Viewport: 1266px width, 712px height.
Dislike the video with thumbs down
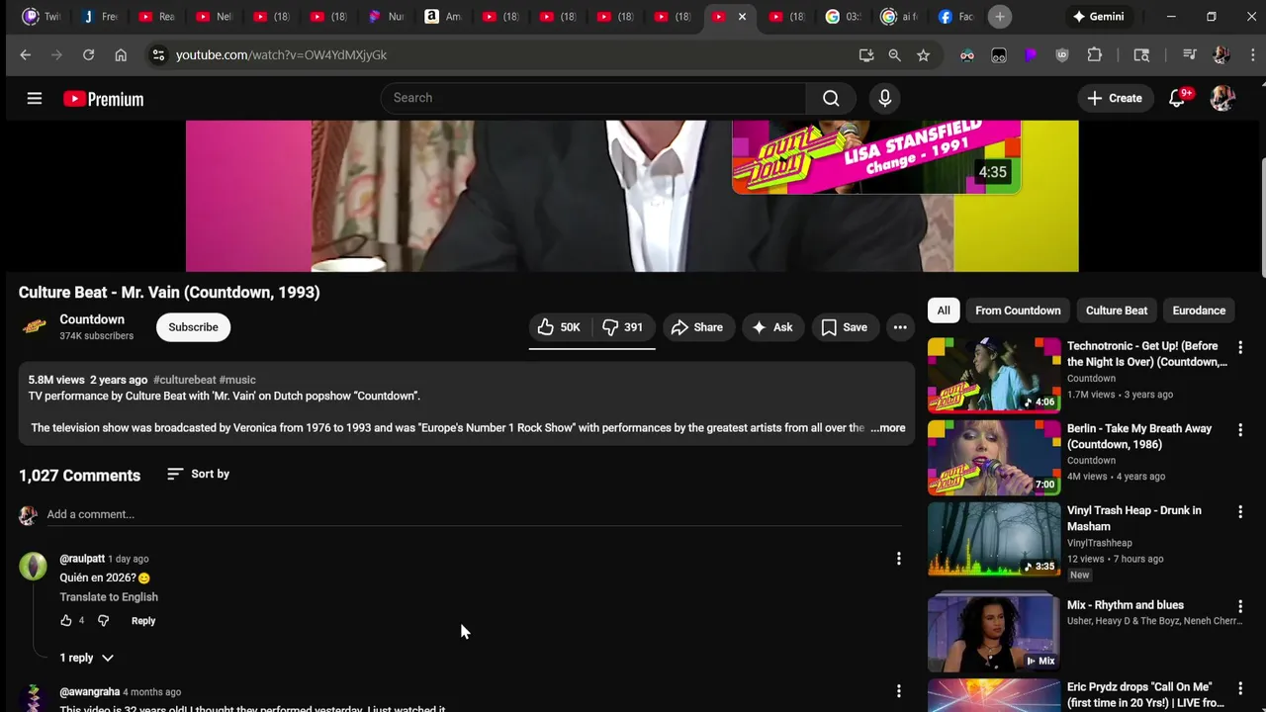point(623,327)
